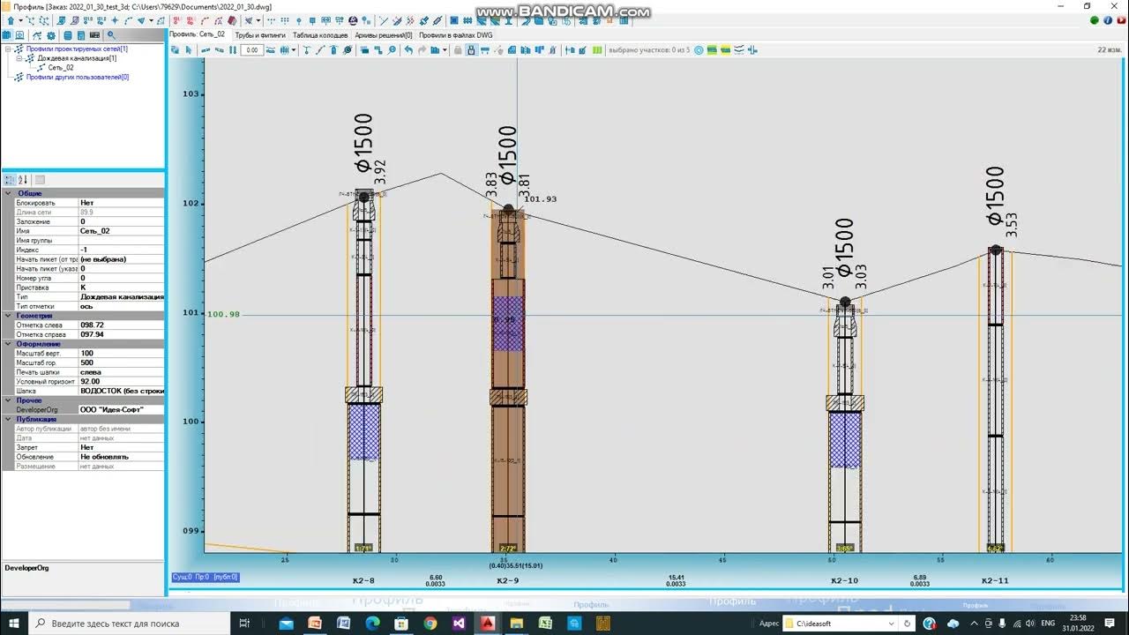Image resolution: width=1129 pixels, height=635 pixels.
Task: Click Масштаб гор. value 500
Action: click(x=121, y=362)
